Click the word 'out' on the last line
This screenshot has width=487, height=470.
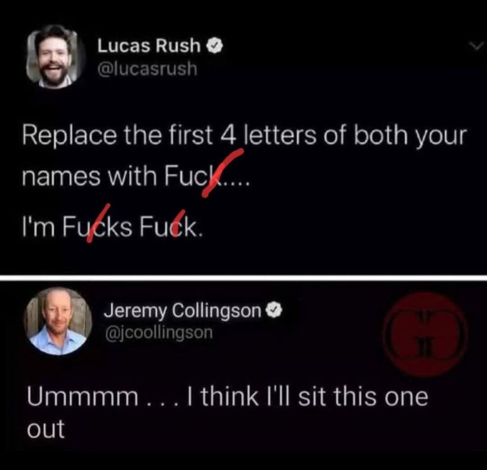pos(46,429)
